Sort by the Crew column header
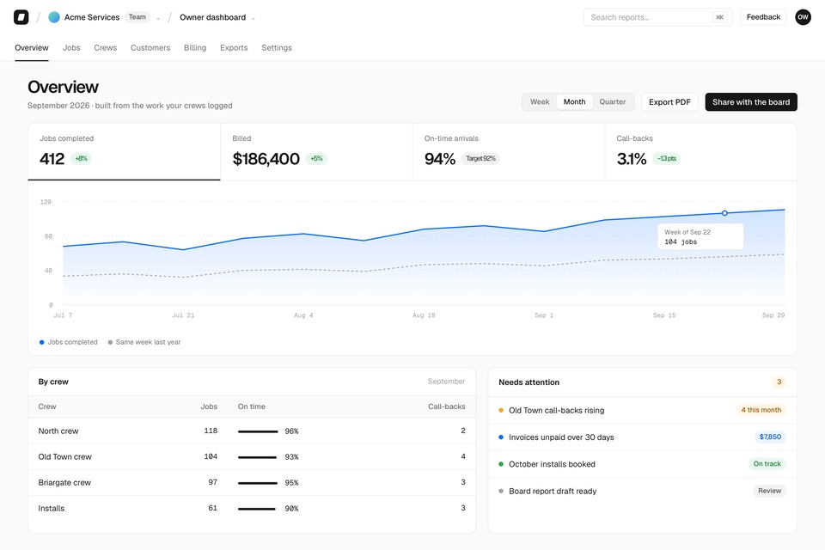 click(46, 406)
